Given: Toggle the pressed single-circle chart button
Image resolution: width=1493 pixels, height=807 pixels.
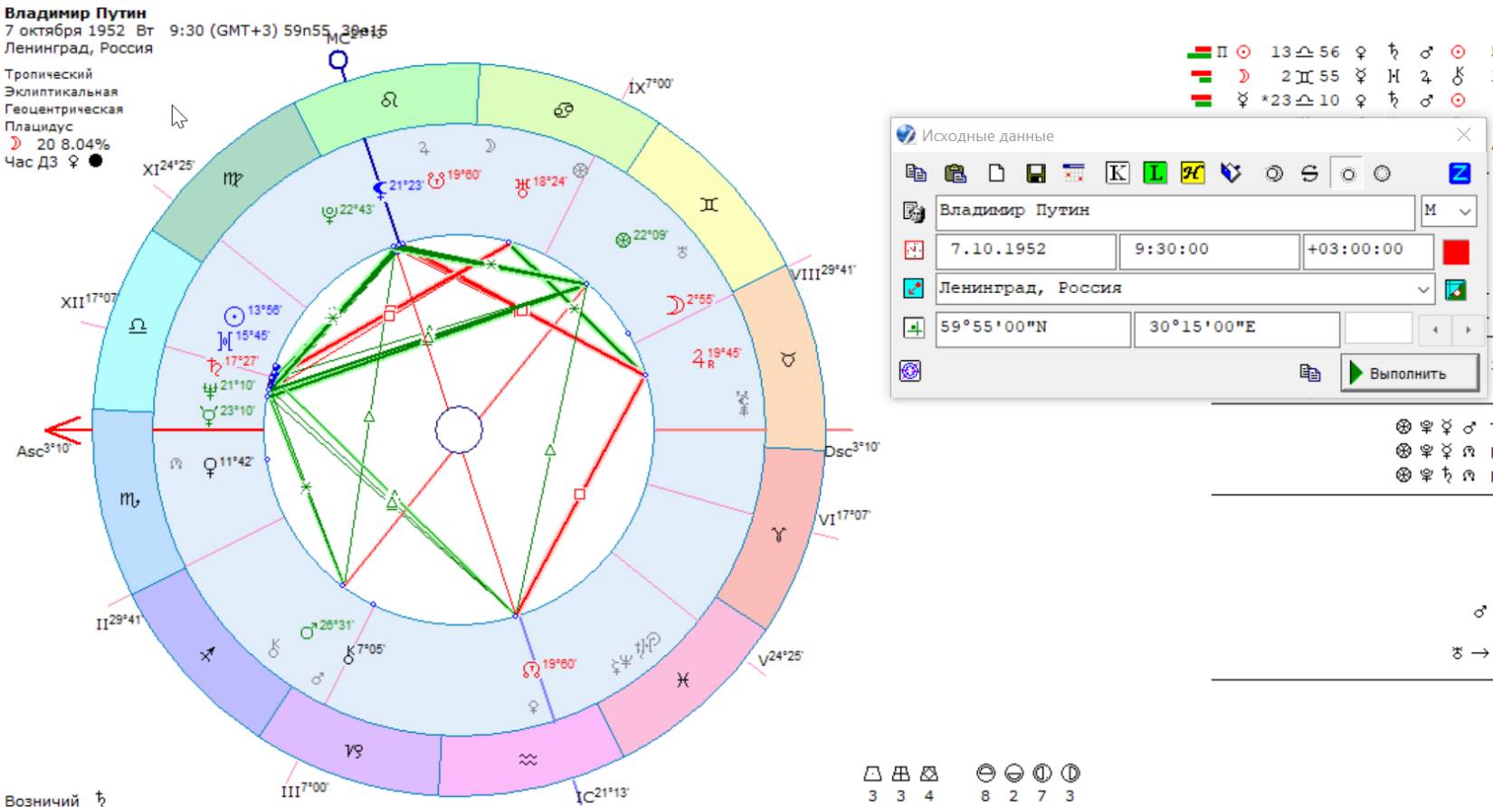Looking at the screenshot, I should pyautogui.click(x=1347, y=175).
